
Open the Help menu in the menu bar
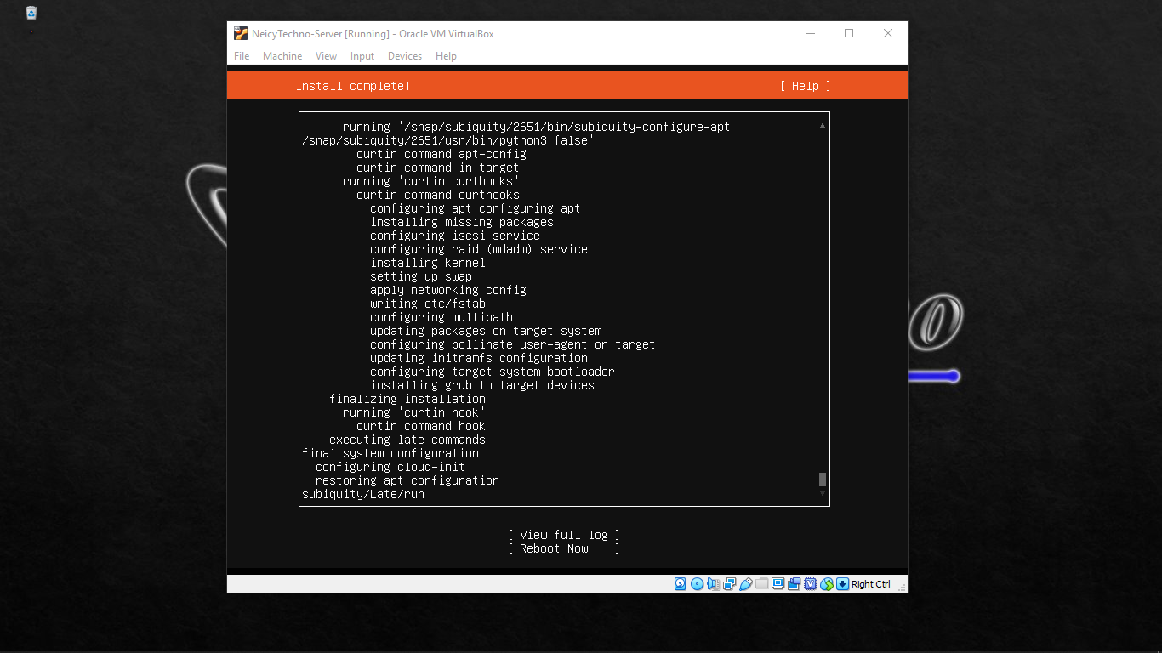point(446,56)
